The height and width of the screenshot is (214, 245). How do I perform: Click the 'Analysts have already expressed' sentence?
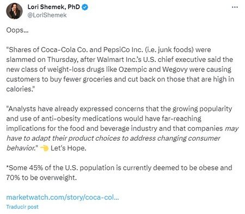(x=59, y=109)
